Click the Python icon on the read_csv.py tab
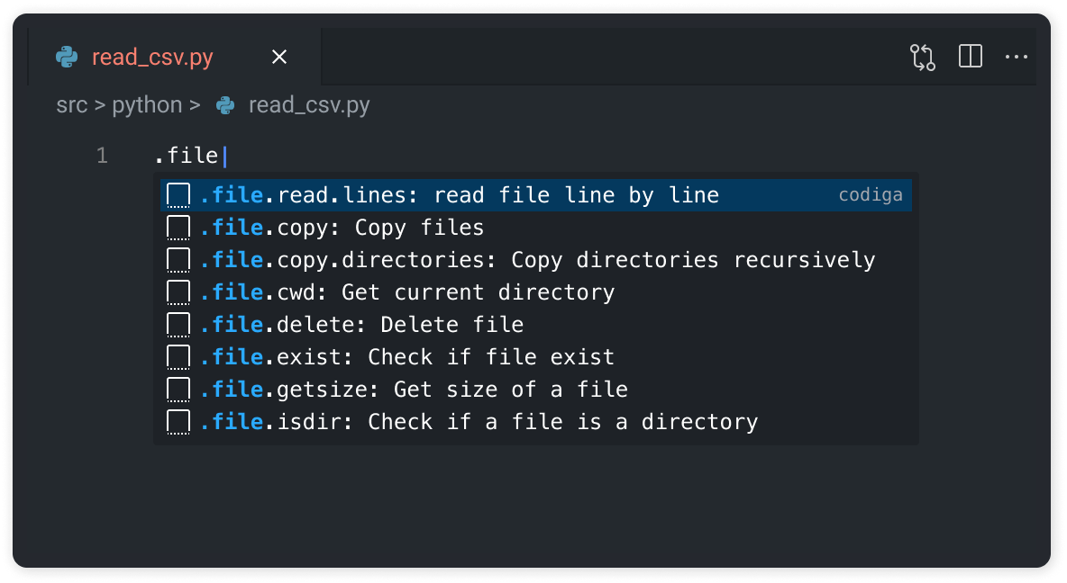1067x583 pixels. (68, 57)
